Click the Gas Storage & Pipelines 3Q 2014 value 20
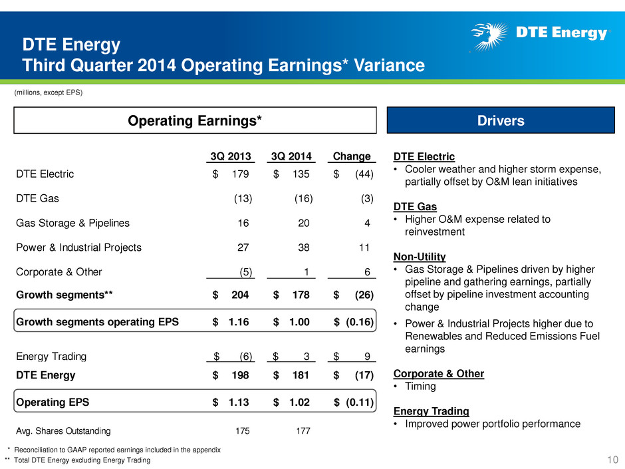 click(304, 223)
